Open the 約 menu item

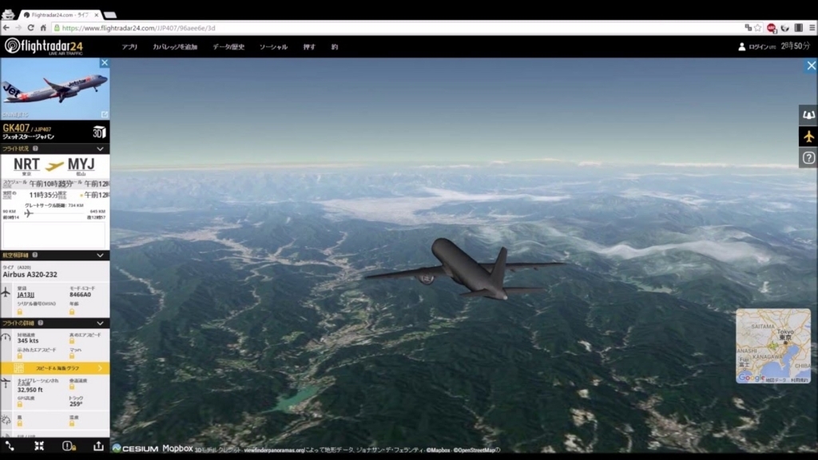tap(335, 47)
